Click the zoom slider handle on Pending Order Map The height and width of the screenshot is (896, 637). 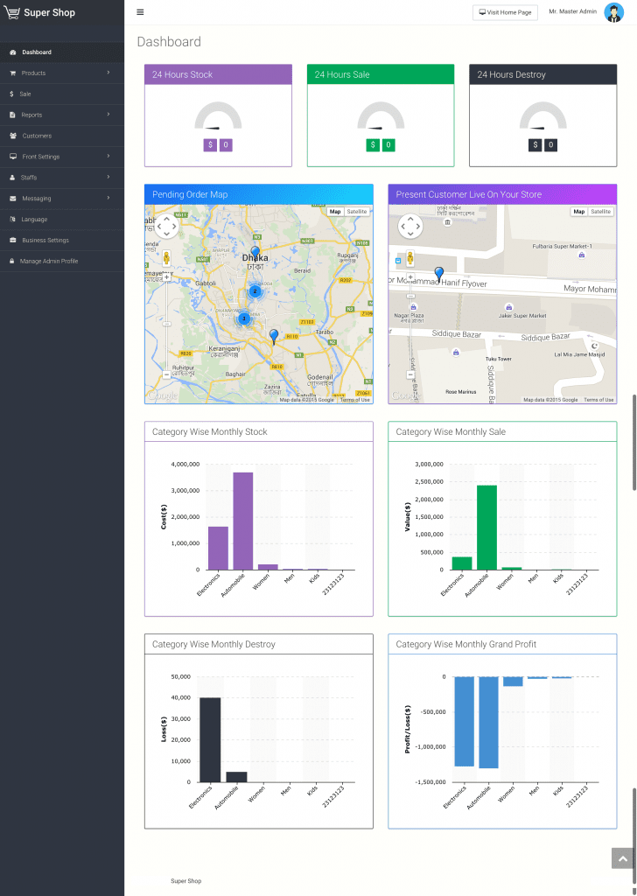point(167,324)
